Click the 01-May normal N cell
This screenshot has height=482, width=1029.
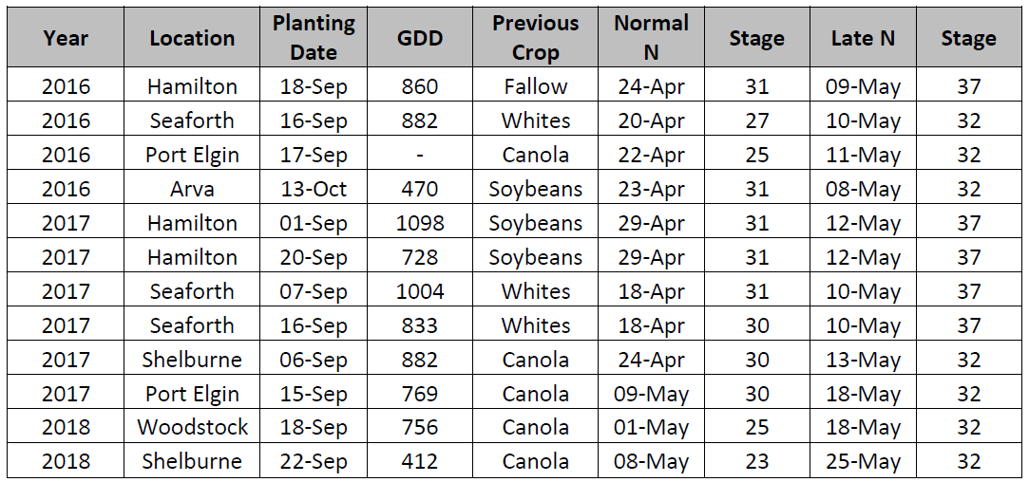(x=651, y=427)
